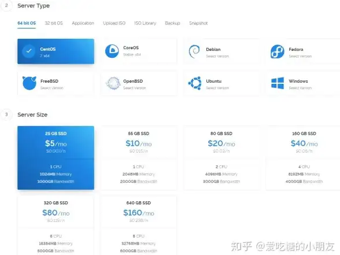Open the Snapshot tab

(198, 23)
